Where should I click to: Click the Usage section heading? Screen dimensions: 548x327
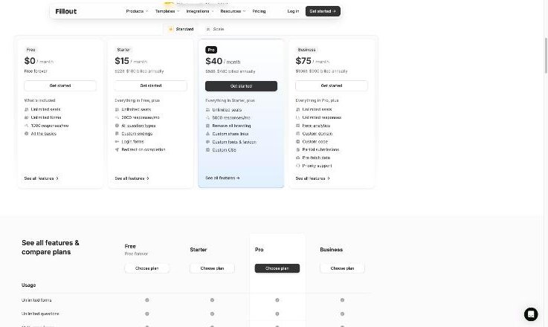tap(29, 285)
